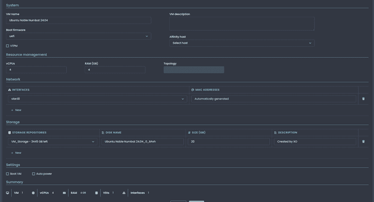
Task: Click the Settings section heading
Action: (13, 165)
